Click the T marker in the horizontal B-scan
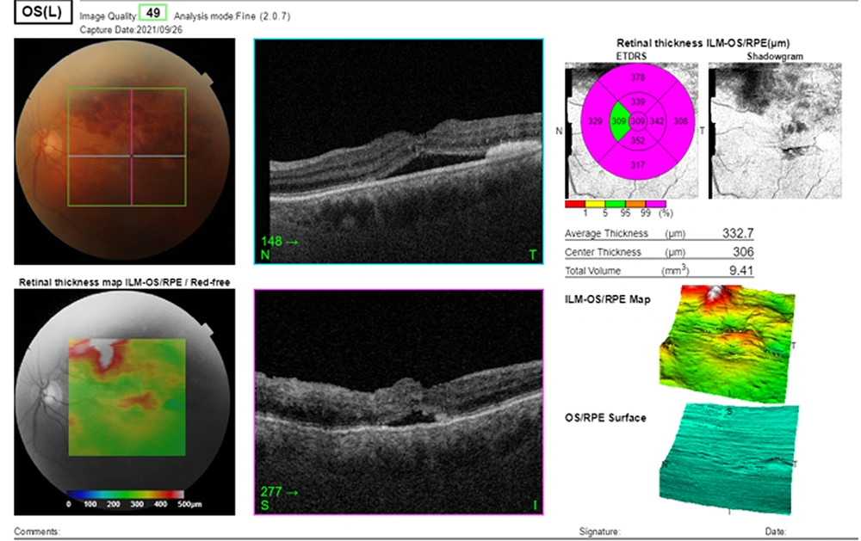861x541 pixels. (533, 255)
